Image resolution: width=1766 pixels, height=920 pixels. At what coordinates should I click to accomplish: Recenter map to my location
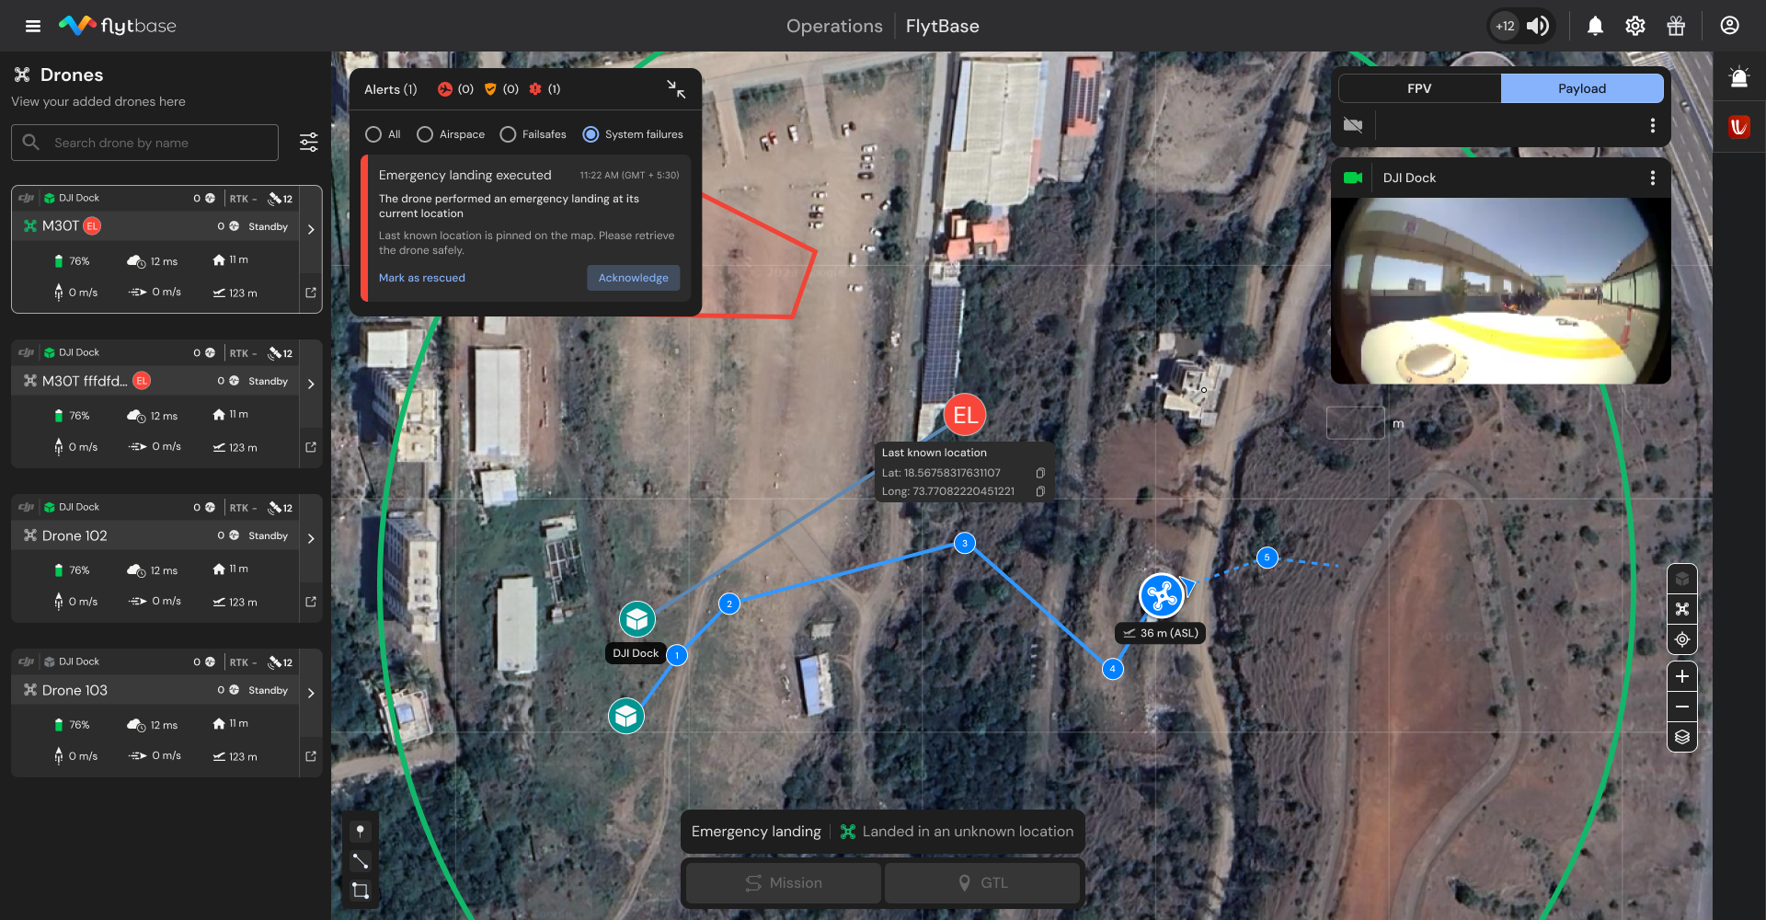tap(1682, 639)
